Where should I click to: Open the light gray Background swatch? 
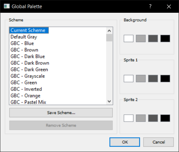141,39
